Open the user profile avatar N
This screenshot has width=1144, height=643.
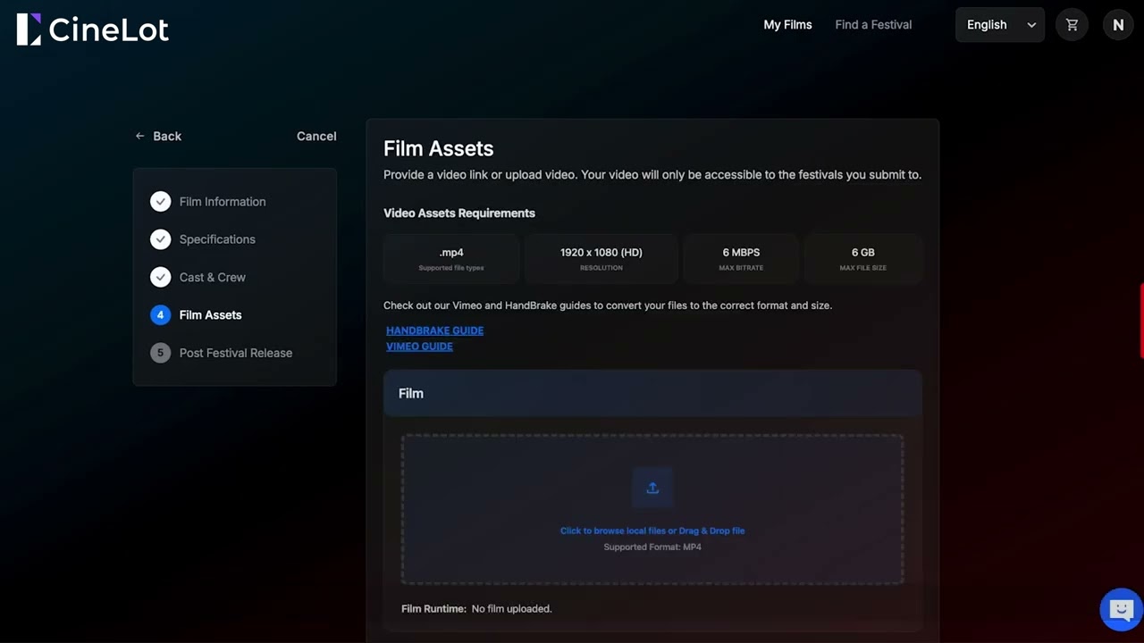click(x=1118, y=25)
